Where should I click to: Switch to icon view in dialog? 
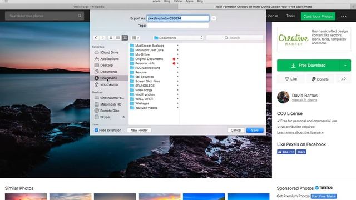111,38
